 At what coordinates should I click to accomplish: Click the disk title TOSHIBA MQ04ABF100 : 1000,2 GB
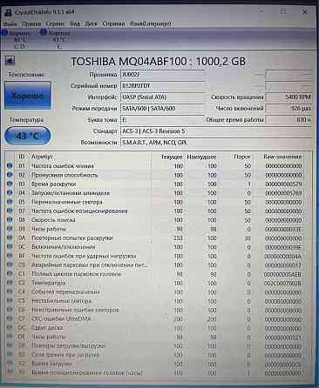click(x=159, y=61)
